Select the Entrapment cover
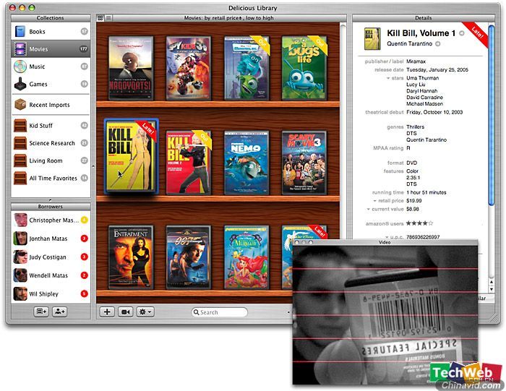The height and width of the screenshot is (391, 506). pyautogui.click(x=131, y=257)
